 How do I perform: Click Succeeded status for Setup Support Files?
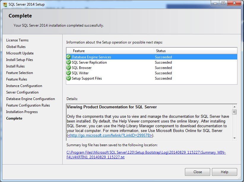pyautogui.click(x=163, y=78)
